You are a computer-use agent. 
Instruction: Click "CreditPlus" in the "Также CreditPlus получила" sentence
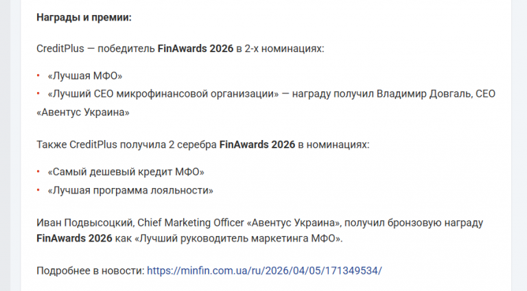(90, 145)
